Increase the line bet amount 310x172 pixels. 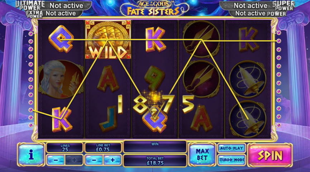(112, 160)
